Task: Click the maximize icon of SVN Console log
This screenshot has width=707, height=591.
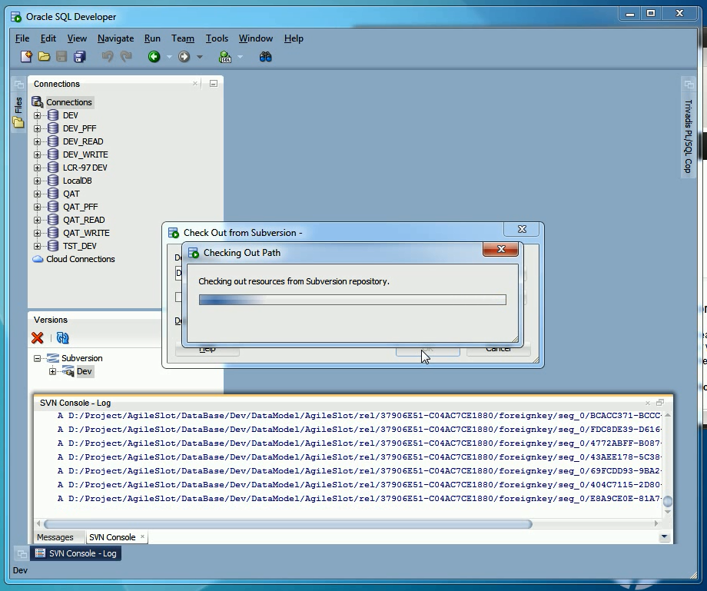Action: coord(660,403)
